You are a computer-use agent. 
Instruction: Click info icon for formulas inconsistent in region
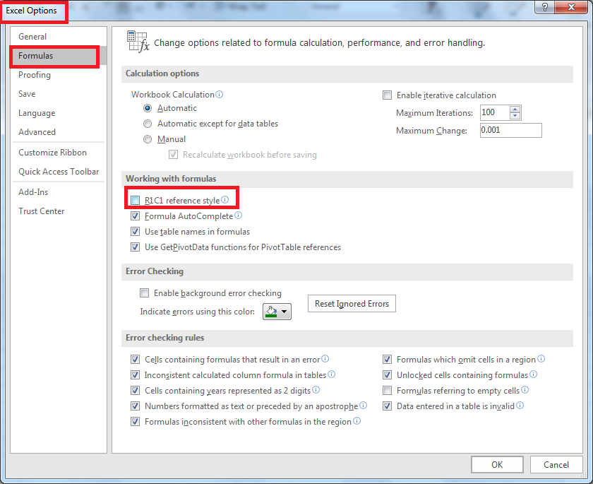click(357, 421)
